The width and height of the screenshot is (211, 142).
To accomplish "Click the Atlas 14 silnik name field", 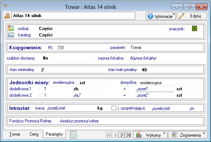I will (73, 16).
